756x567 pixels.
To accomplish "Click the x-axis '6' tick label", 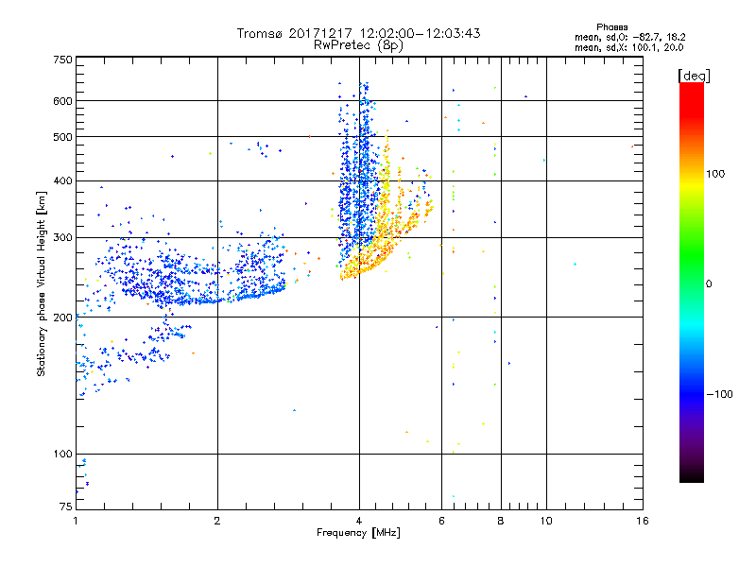I will [441, 521].
